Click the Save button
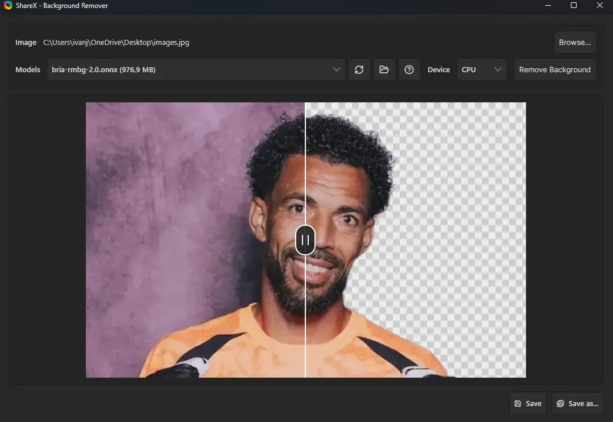The height and width of the screenshot is (422, 613). click(528, 403)
